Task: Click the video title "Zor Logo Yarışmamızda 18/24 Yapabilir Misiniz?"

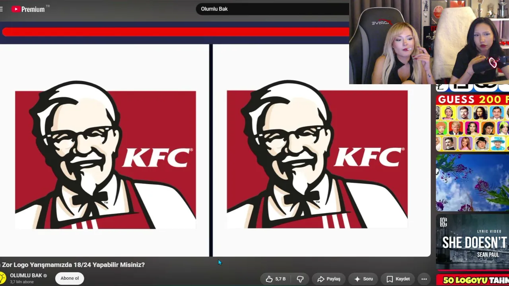Action: (x=73, y=265)
